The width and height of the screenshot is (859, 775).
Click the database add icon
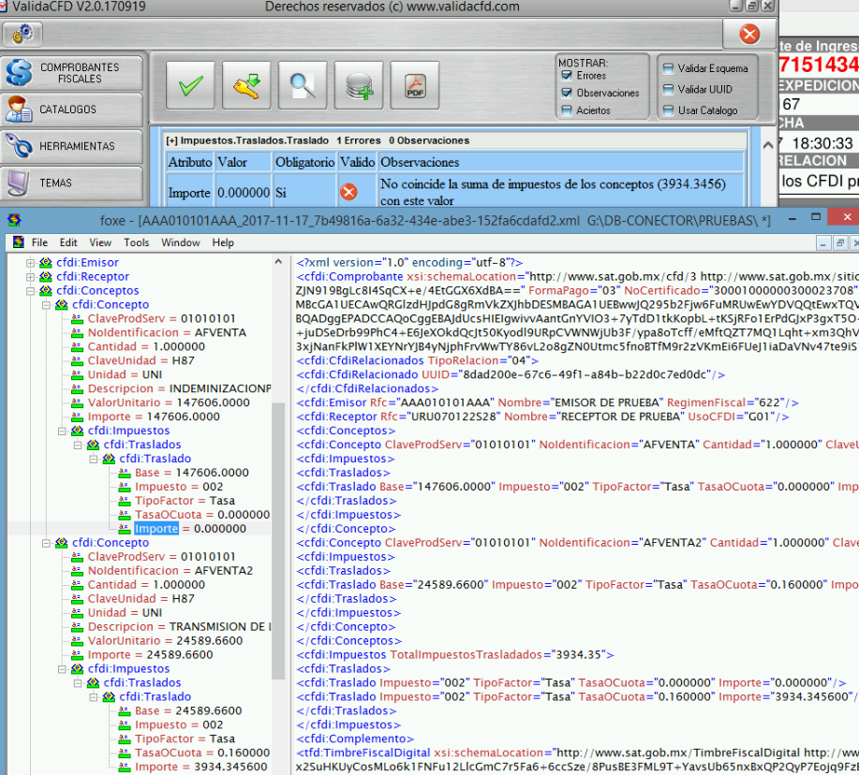coord(359,85)
